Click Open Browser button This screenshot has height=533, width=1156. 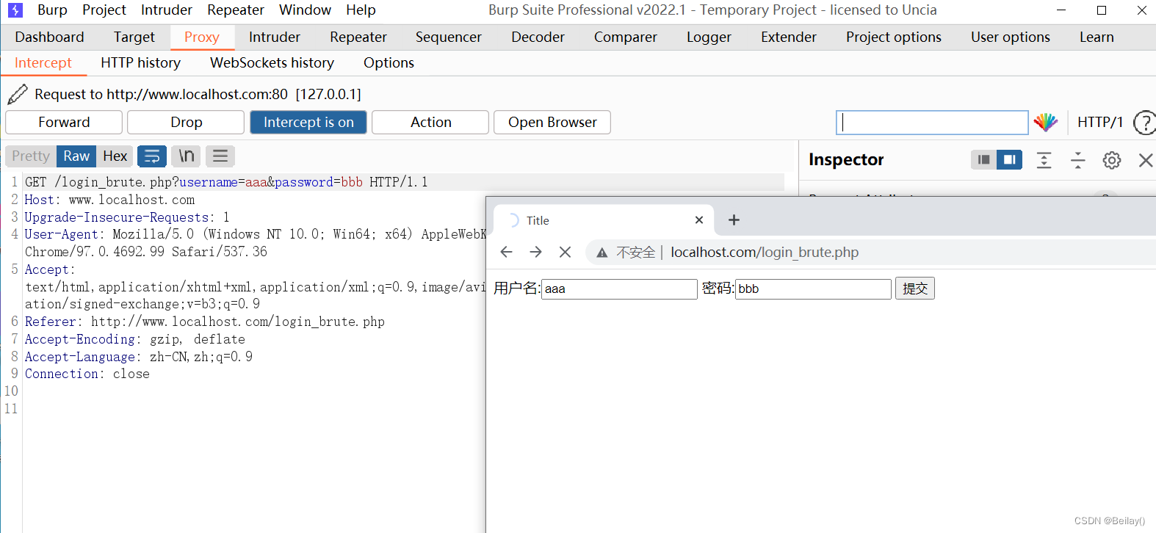click(x=552, y=123)
